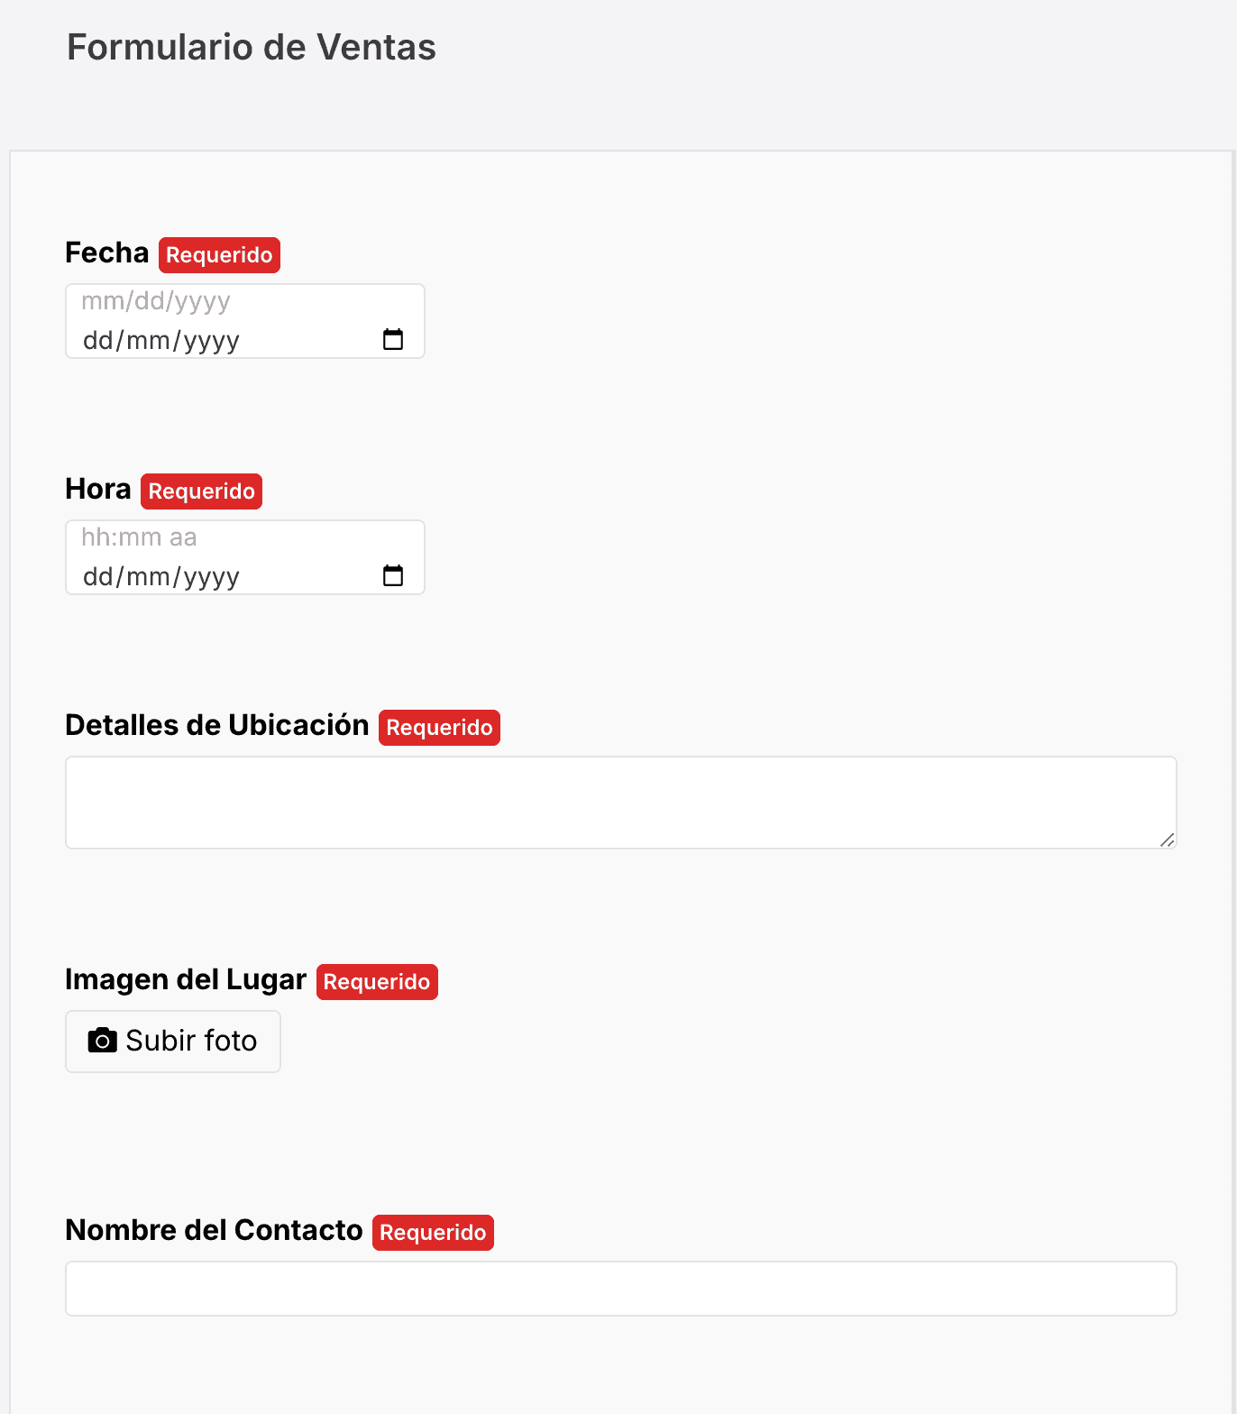This screenshot has width=1237, height=1414.
Task: Click Requerido beside Detalles de Ubicación
Action: click(x=439, y=727)
